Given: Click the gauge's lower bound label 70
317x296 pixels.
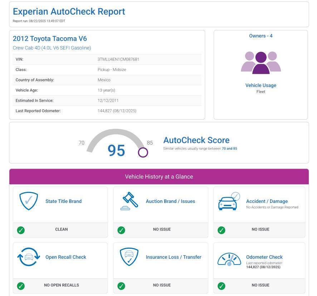Looking at the screenshot, I should [x=82, y=143].
